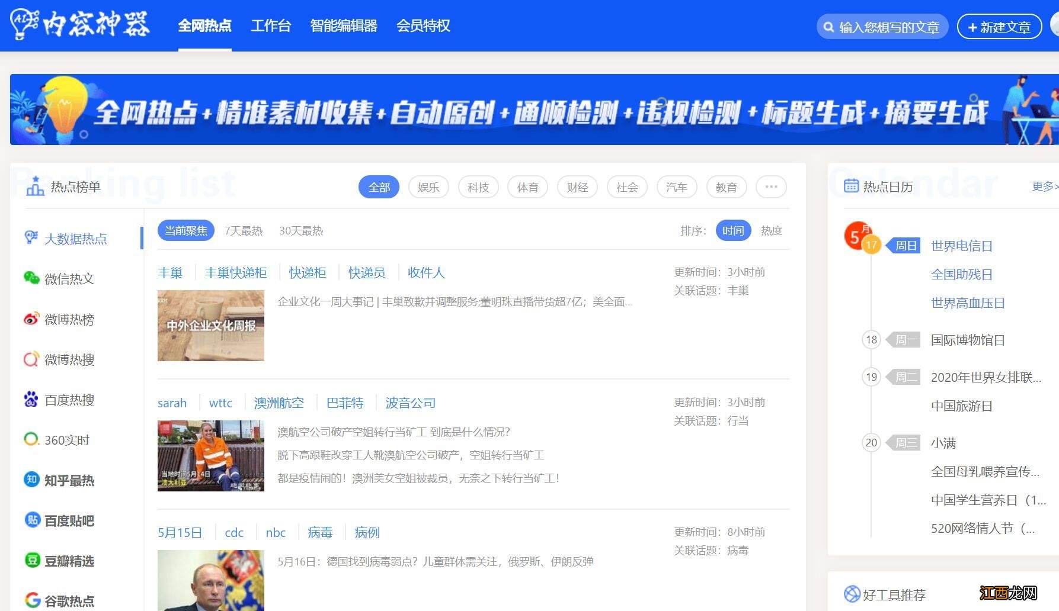The width and height of the screenshot is (1059, 611).
Task: Click the promotional 全网热点 banner
Action: coord(534,110)
